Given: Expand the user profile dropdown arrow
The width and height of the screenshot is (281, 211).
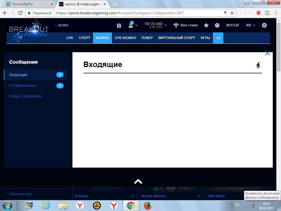Looking at the screenshot, I should coord(137,25).
